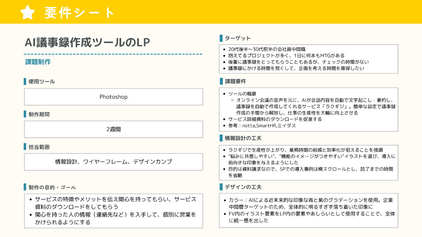
Task: Click the 課題制作 subtitle text
Action: pyautogui.click(x=38, y=62)
